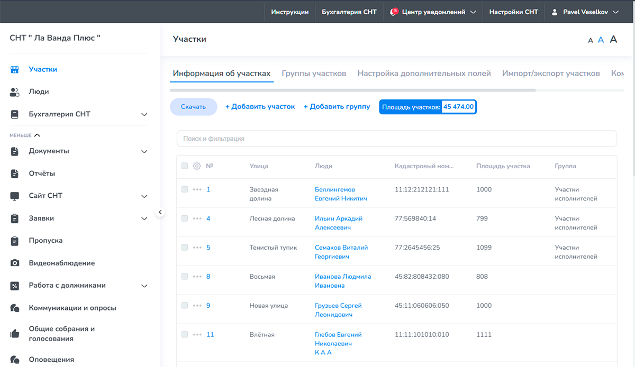Click the Видеонаблюдение camera icon
The height and width of the screenshot is (367, 635).
pos(15,263)
